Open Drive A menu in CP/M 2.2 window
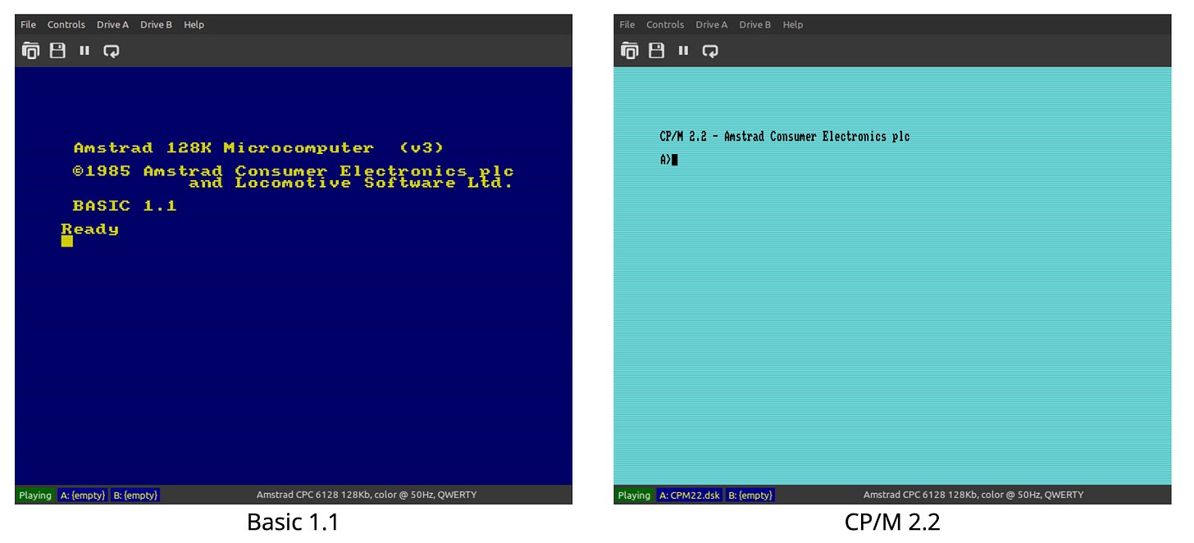 [712, 25]
